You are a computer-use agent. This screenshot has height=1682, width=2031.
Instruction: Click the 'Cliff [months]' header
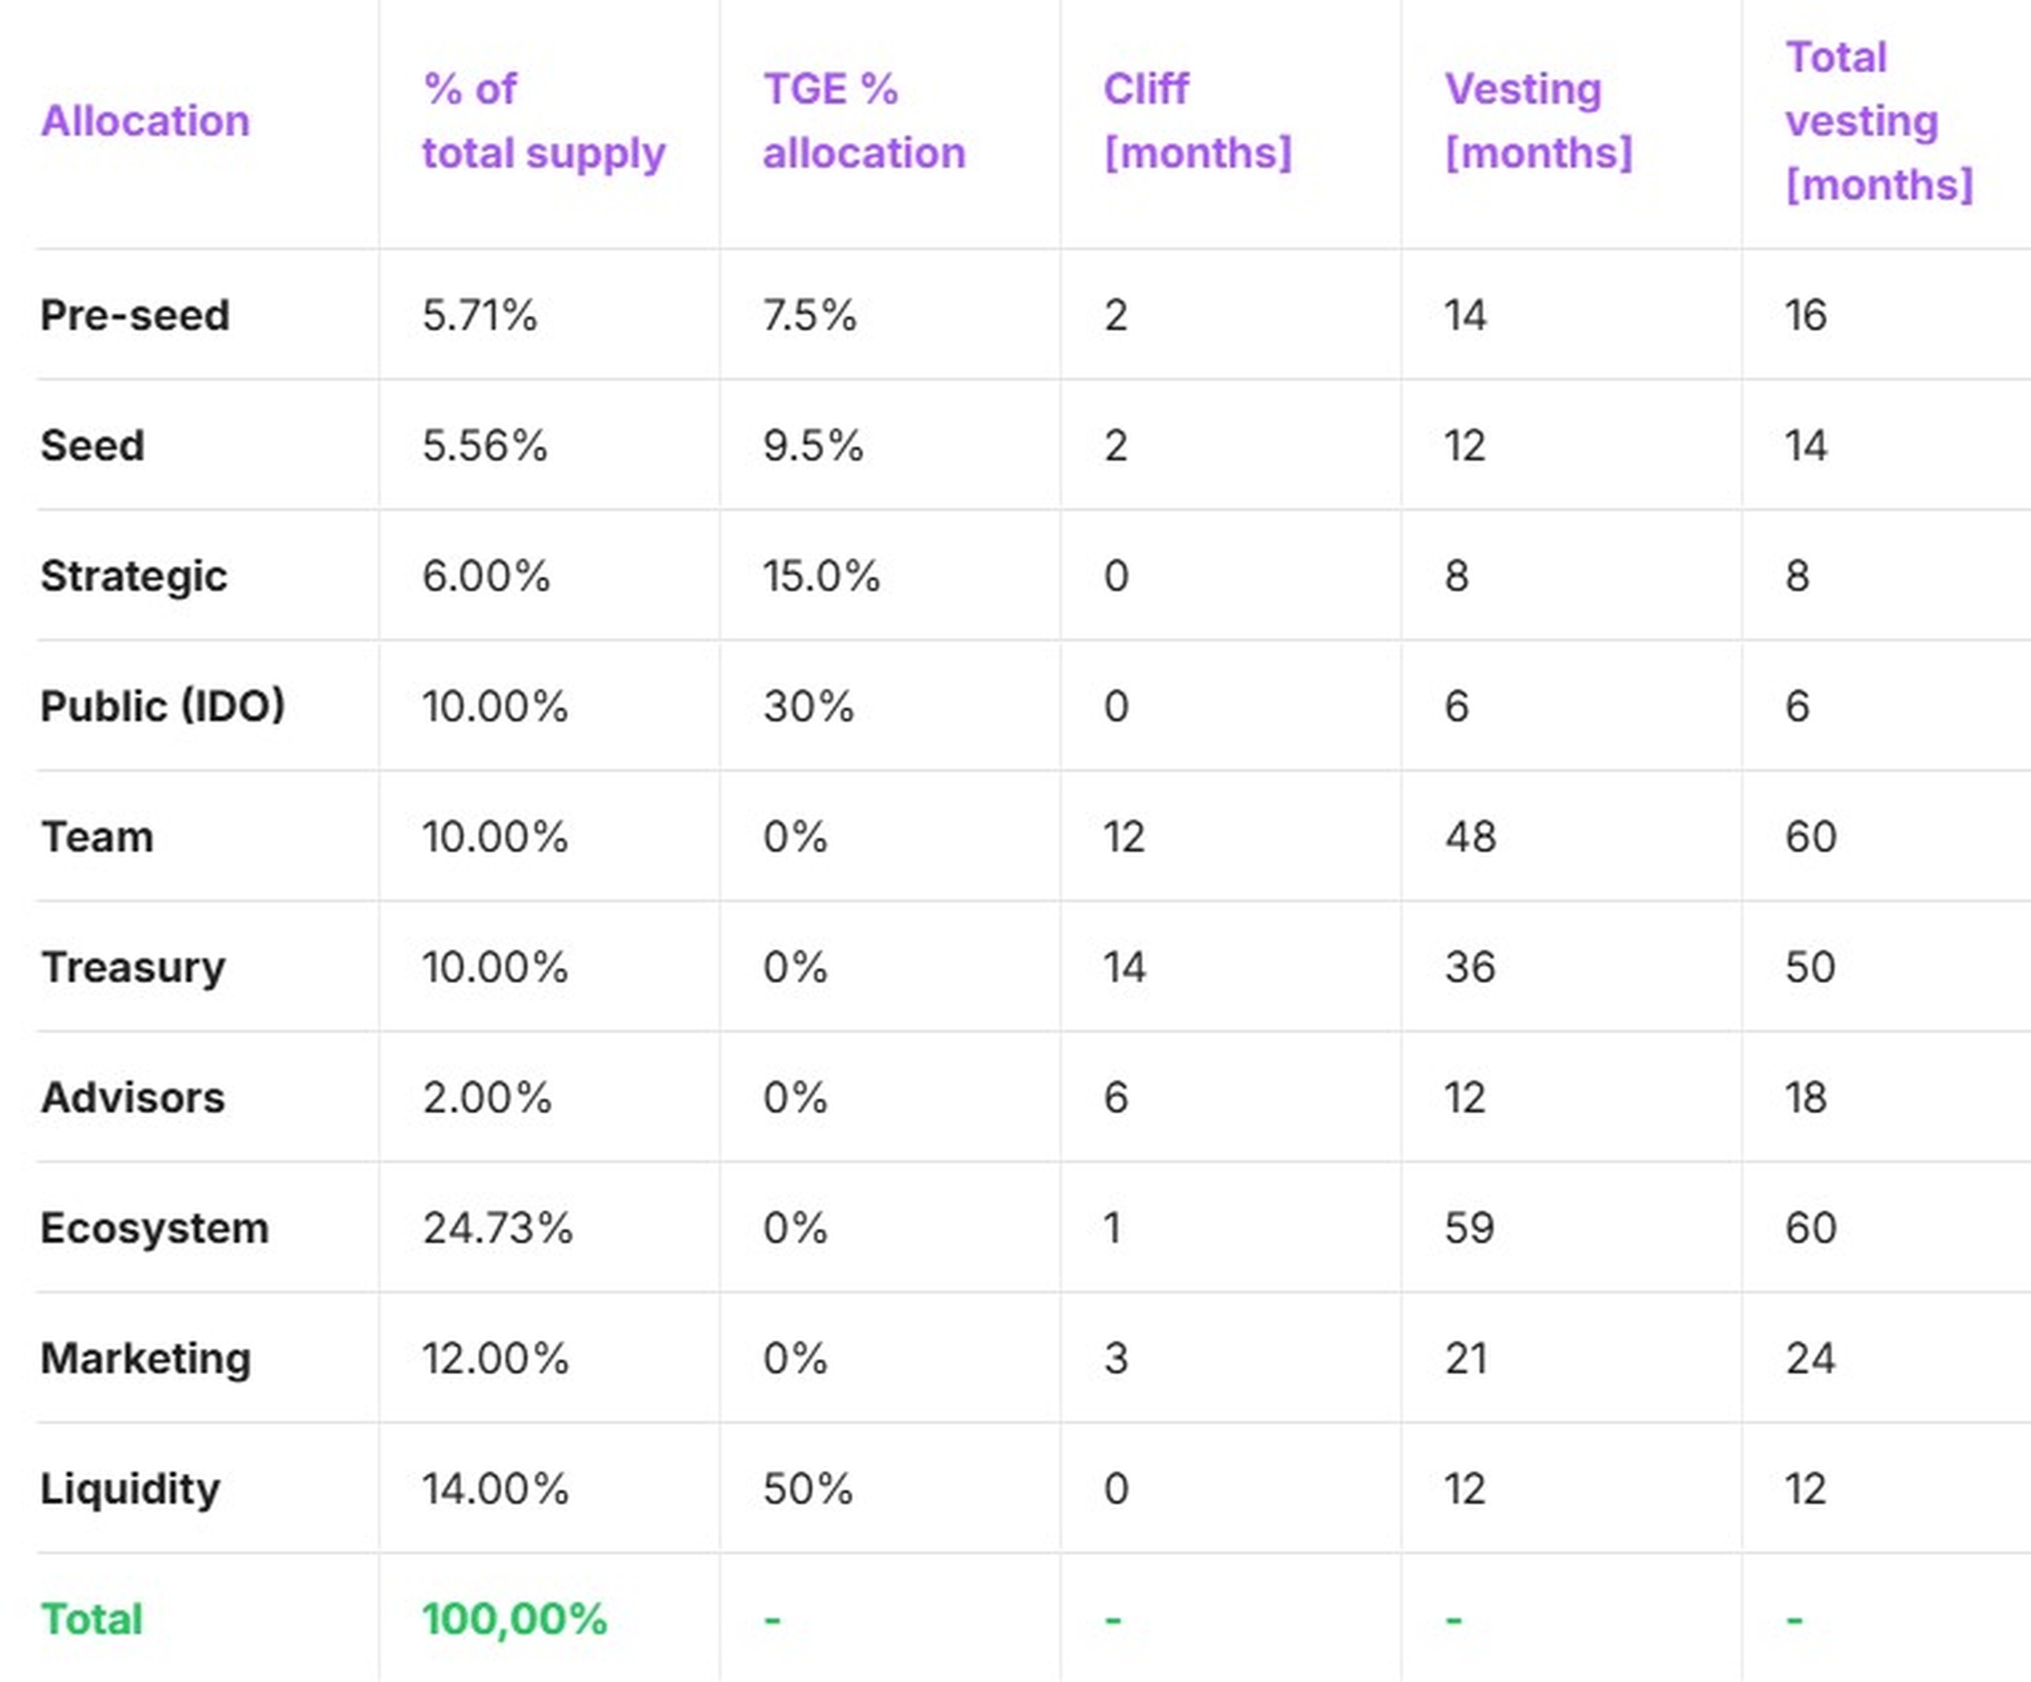click(1197, 122)
